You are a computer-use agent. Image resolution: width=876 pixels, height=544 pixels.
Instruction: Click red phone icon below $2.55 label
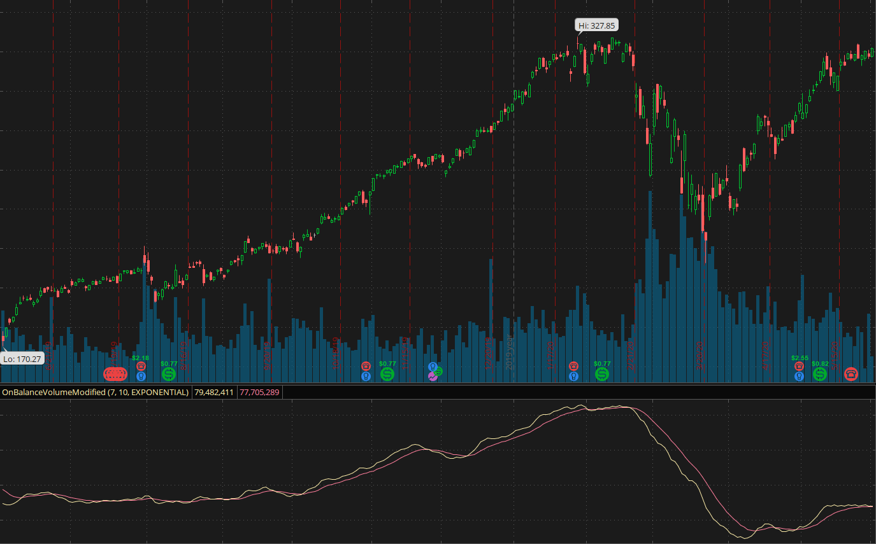click(799, 366)
